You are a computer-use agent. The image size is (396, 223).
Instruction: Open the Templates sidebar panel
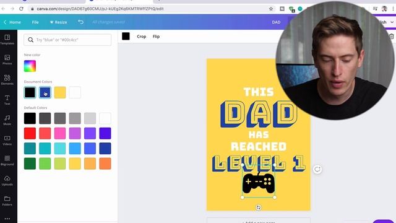coord(7,40)
